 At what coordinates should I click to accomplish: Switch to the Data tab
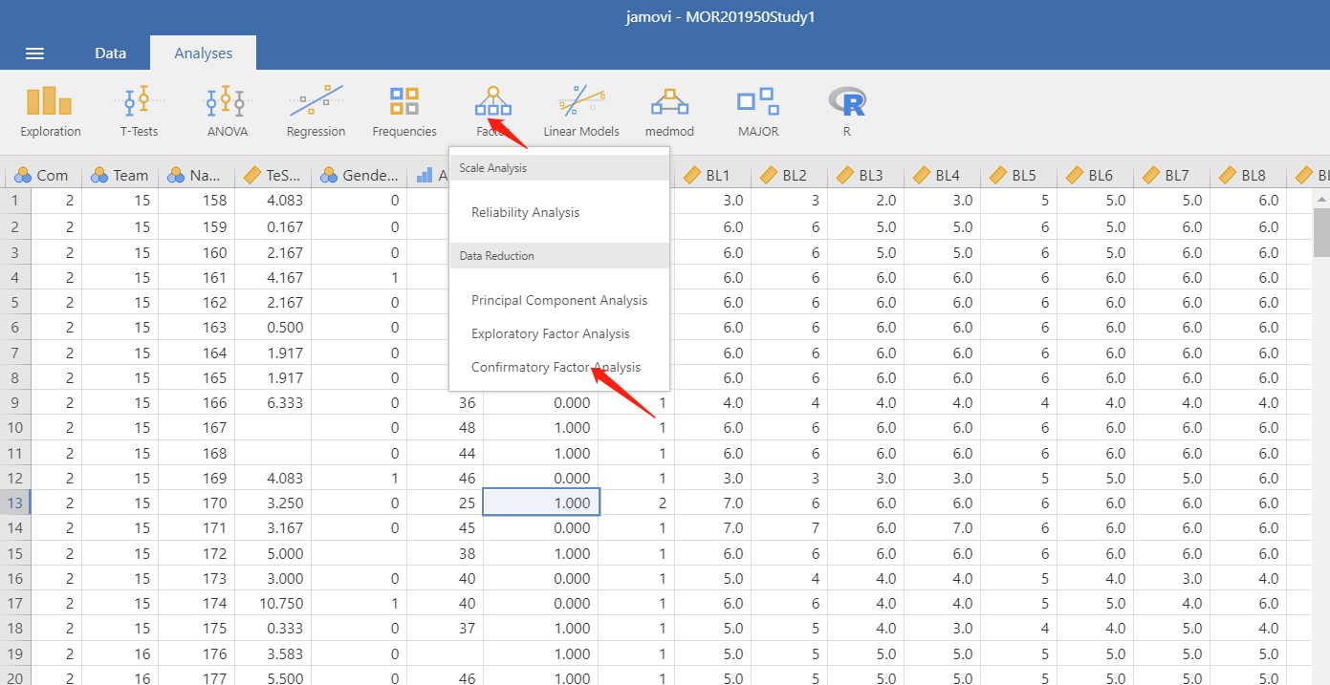110,53
